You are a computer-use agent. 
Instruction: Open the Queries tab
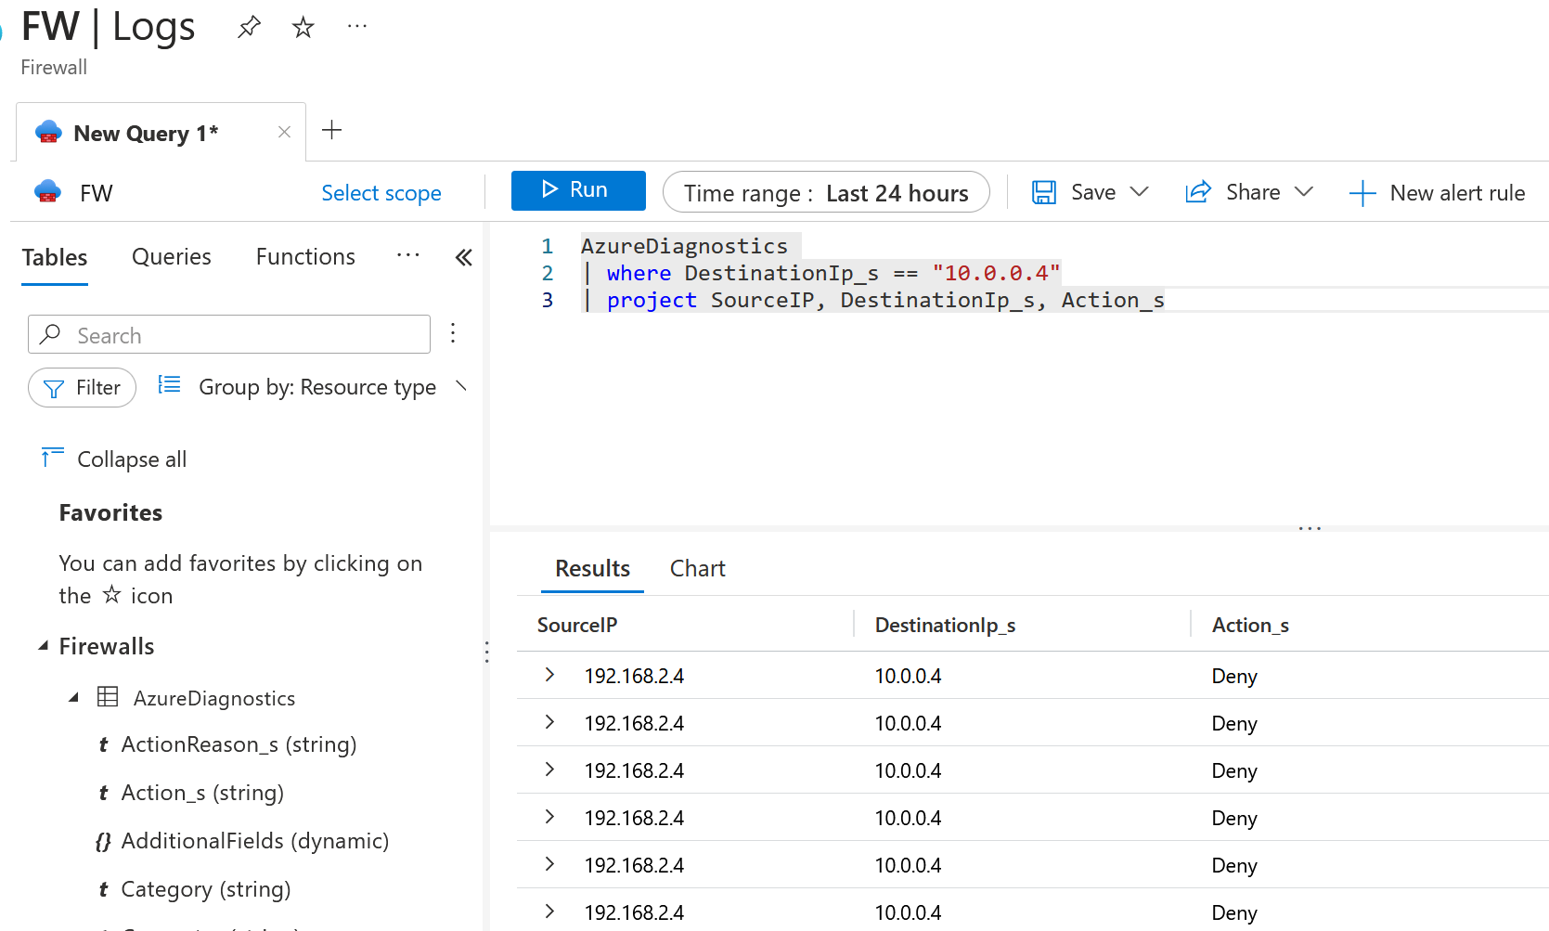172,257
